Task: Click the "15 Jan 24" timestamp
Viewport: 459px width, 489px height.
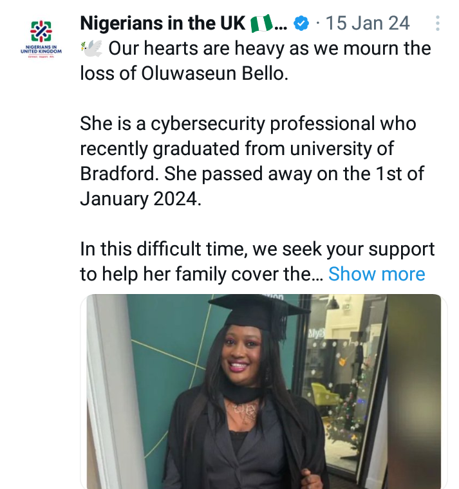Action: click(x=368, y=24)
